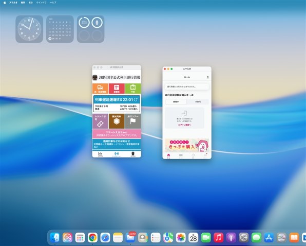Screen dimensions: 306x246
Task: Open the App Store from the Dock
Action: coord(269,238)
